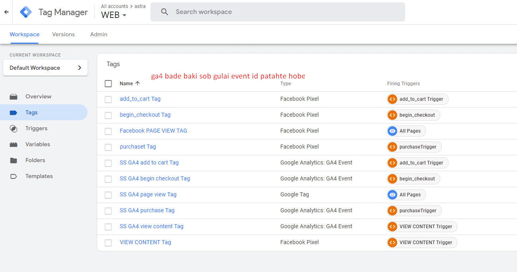
Task: Click the Name sort arrow
Action: pos(138,84)
